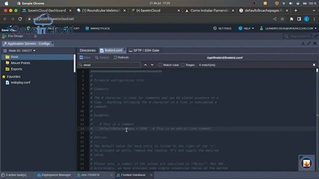The width and height of the screenshot is (319, 179).
Task: Expand the Configs panel to full size
Action: click(x=309, y=43)
